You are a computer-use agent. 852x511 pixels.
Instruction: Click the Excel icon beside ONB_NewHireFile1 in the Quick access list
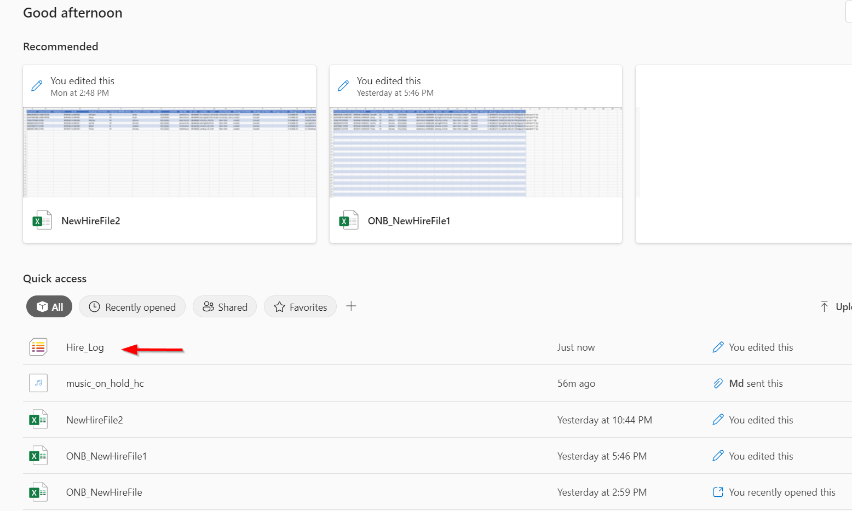(38, 456)
